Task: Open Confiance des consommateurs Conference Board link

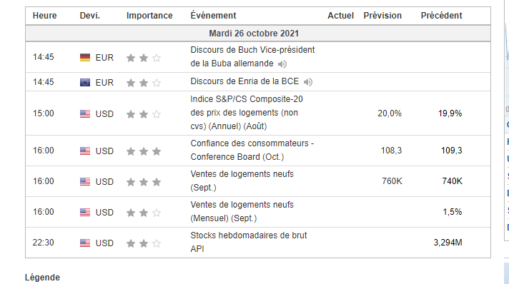Action: click(x=252, y=150)
